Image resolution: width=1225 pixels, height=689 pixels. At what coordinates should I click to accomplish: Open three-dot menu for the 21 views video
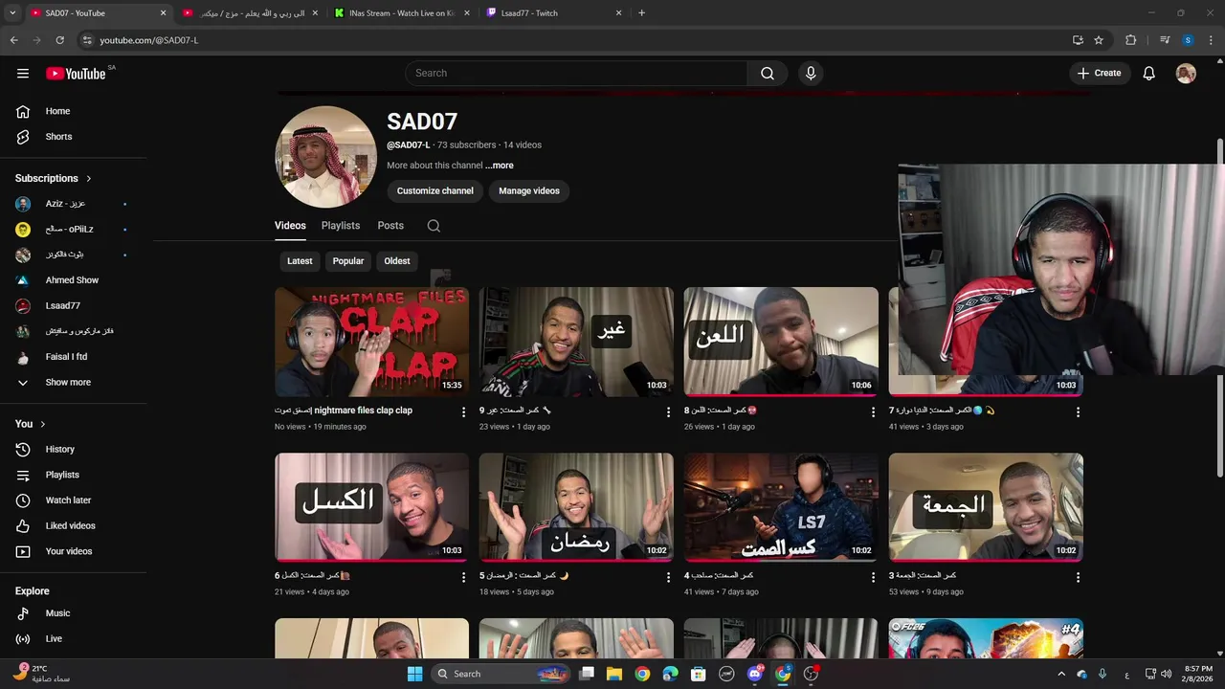click(x=463, y=578)
